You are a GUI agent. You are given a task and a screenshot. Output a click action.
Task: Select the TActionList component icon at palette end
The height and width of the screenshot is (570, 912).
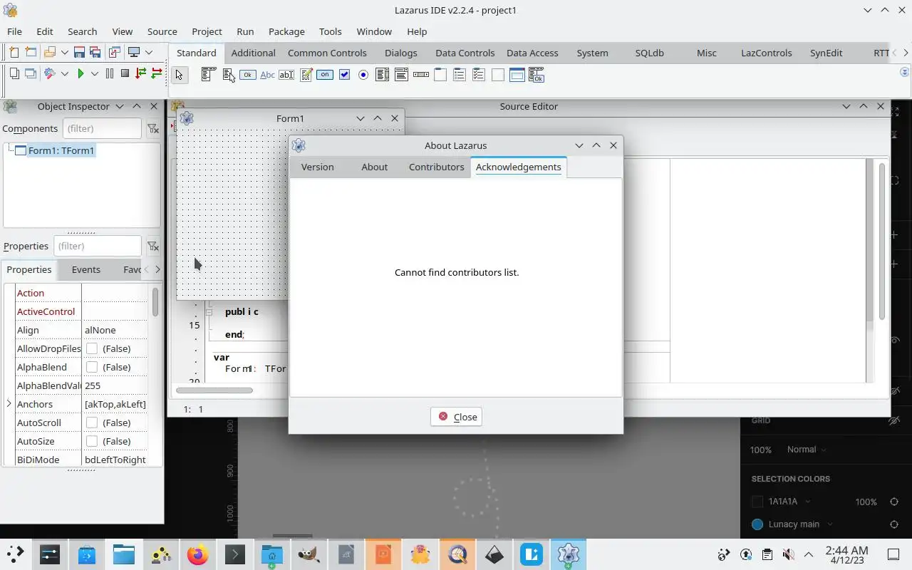[x=537, y=74]
